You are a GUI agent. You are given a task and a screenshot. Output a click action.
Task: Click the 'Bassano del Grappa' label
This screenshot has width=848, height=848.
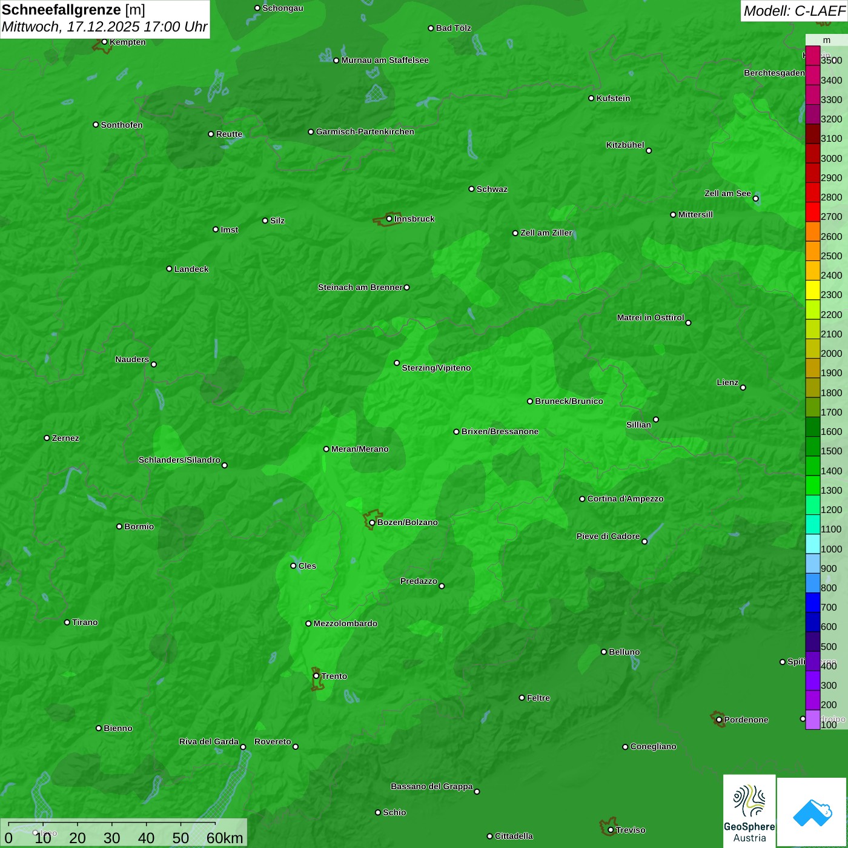tap(431, 786)
